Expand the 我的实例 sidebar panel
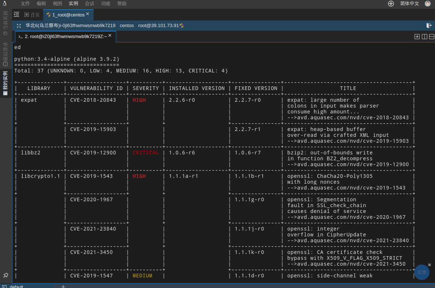 point(5,83)
